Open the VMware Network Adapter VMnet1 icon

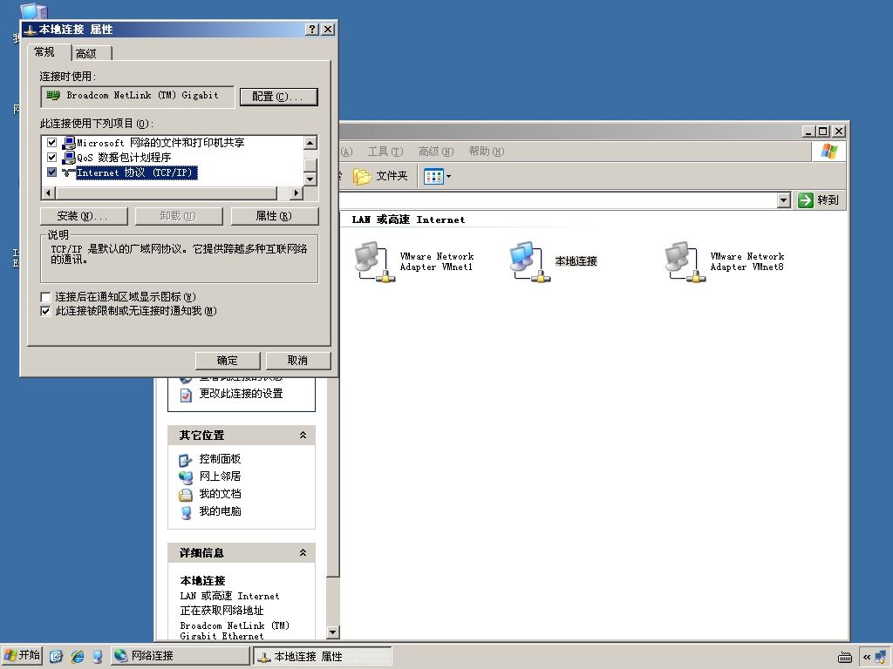(x=373, y=261)
